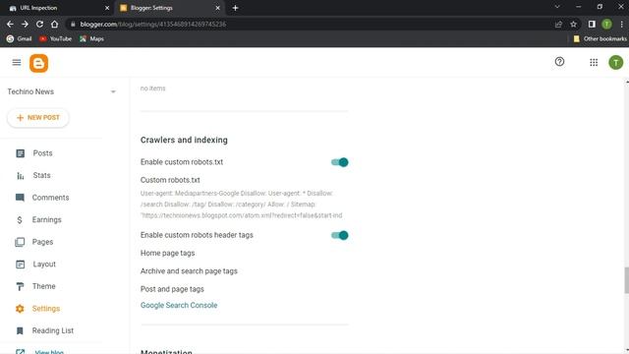The height and width of the screenshot is (354, 629).
Task: Open a new browser tab
Action: point(235,8)
